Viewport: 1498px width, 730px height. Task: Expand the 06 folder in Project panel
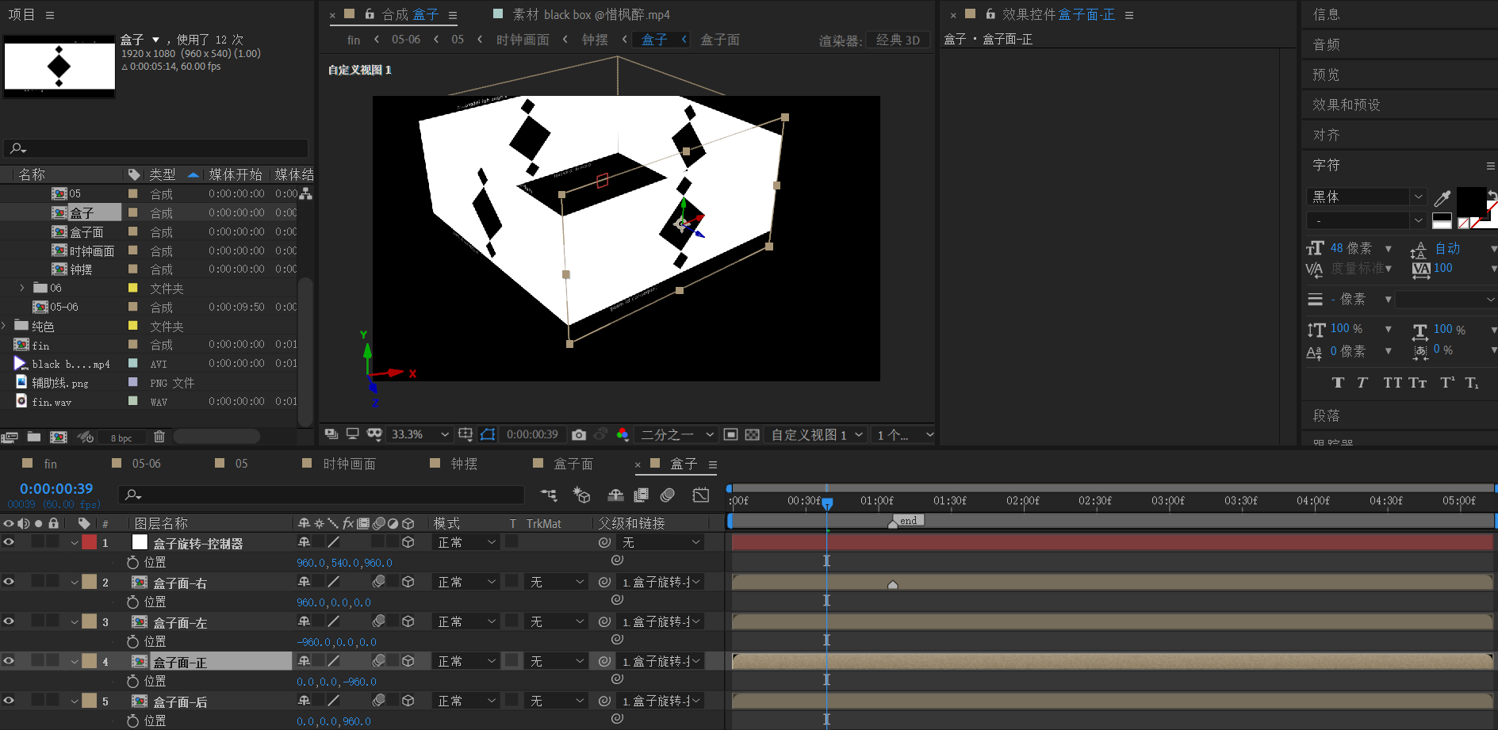coord(22,288)
